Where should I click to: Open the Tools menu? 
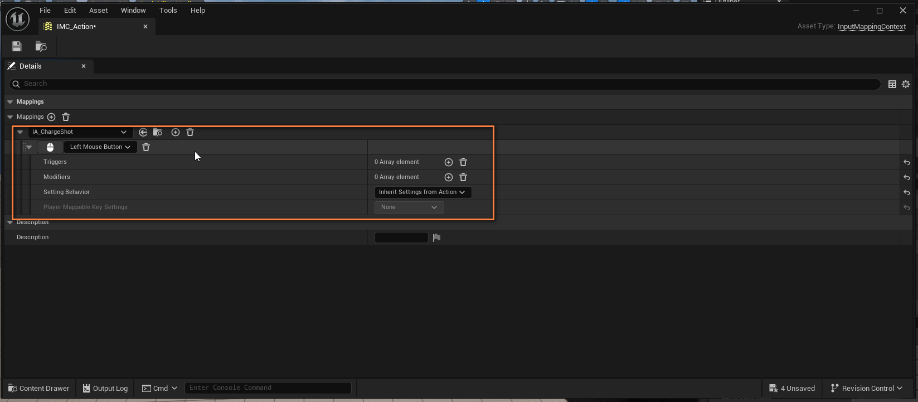pyautogui.click(x=168, y=10)
